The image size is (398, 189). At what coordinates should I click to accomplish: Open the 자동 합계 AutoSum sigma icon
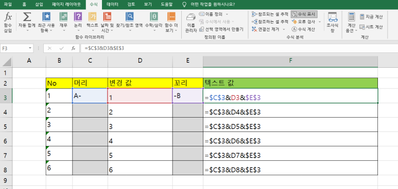click(x=27, y=17)
